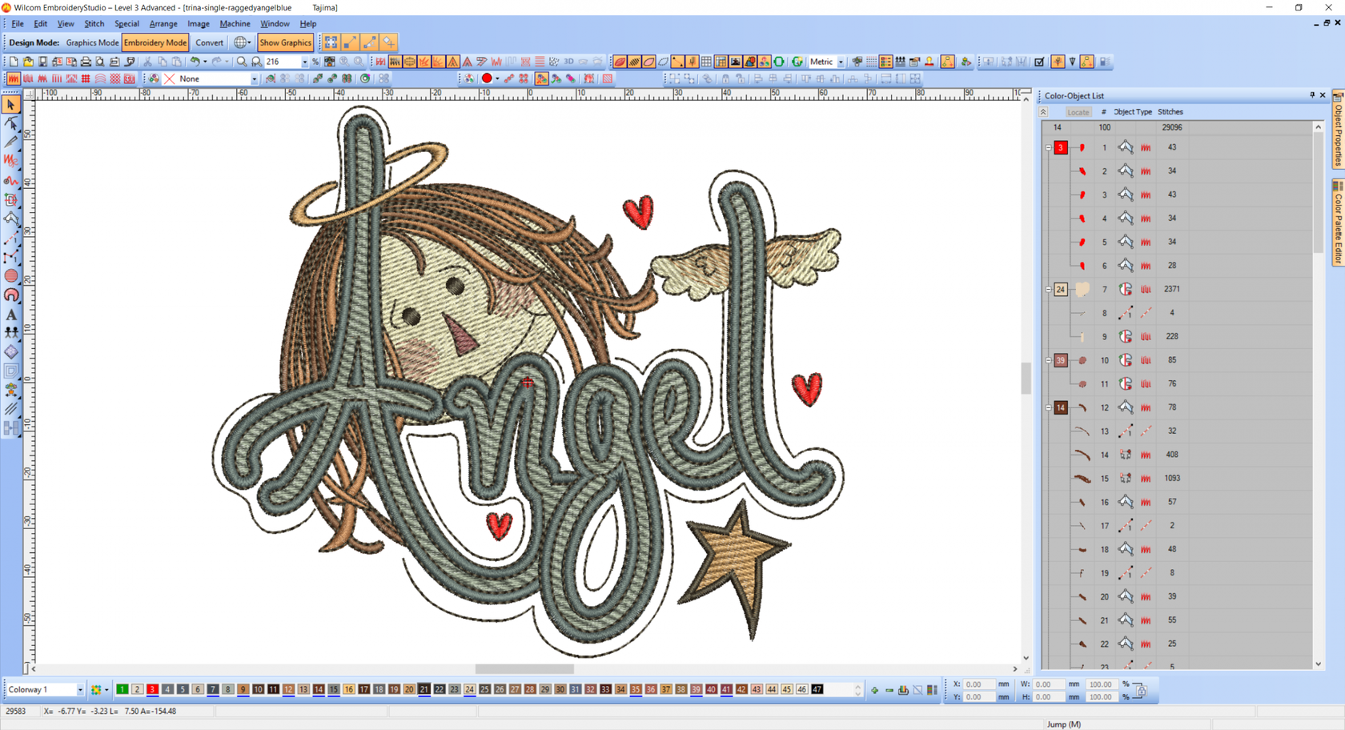The width and height of the screenshot is (1345, 730).
Task: Click the Object Type column header
Action: pos(1133,112)
